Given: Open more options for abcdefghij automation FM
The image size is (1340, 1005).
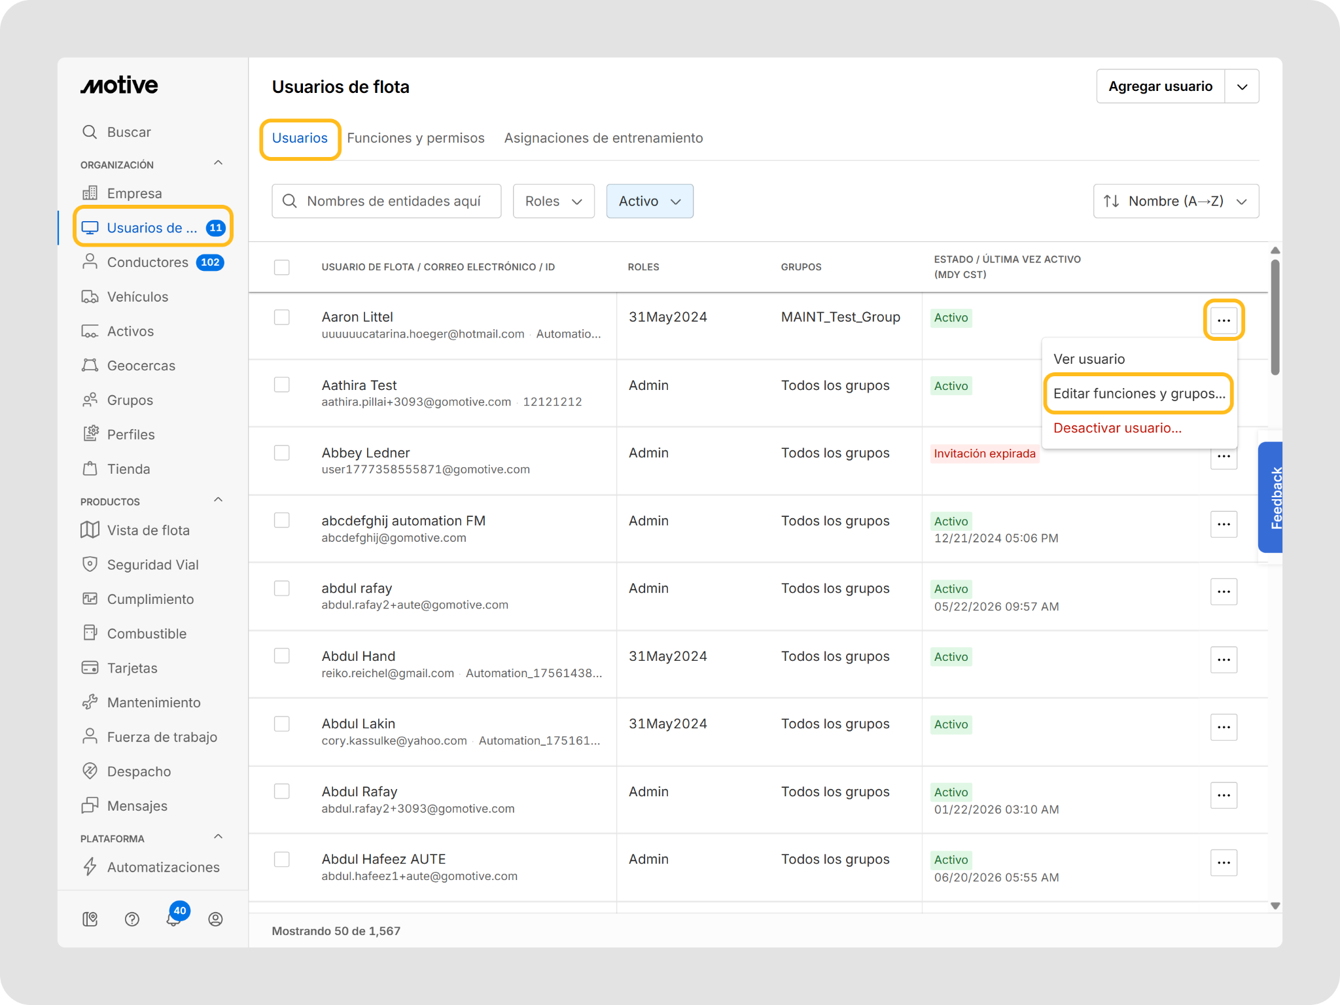Looking at the screenshot, I should pyautogui.click(x=1224, y=524).
